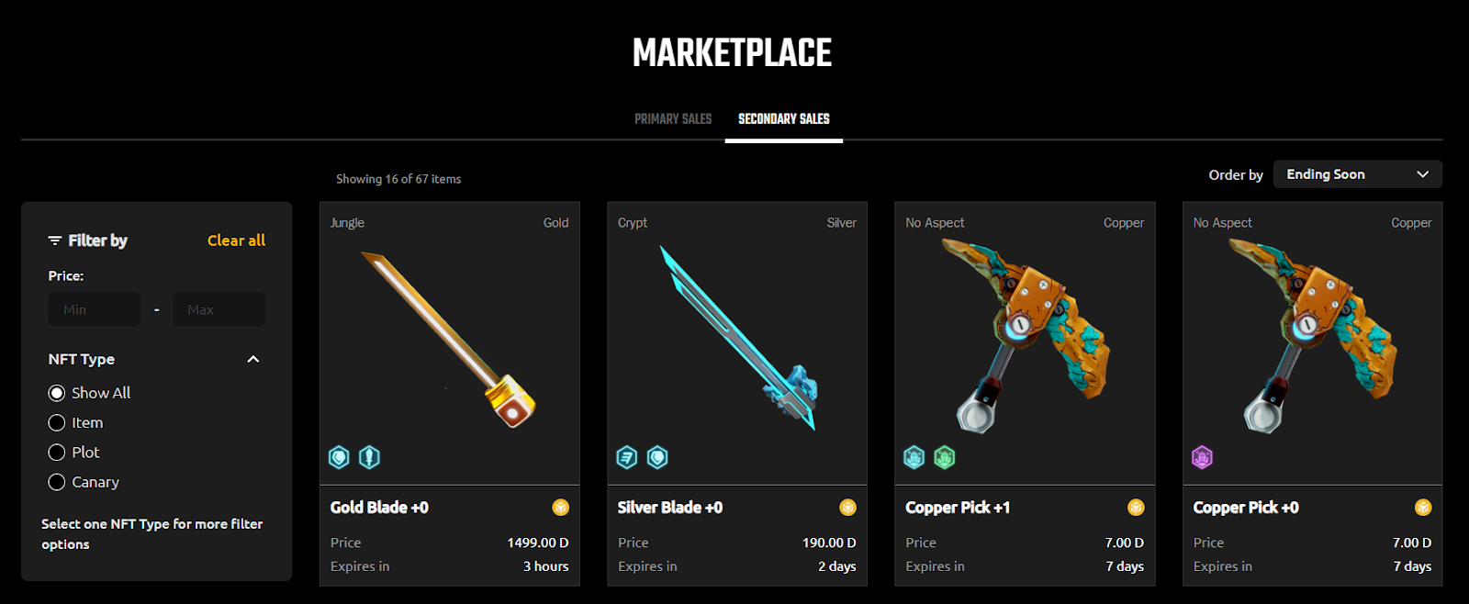Switch to the Primary Sales tab
Screen dimensions: 1469x604
click(673, 119)
